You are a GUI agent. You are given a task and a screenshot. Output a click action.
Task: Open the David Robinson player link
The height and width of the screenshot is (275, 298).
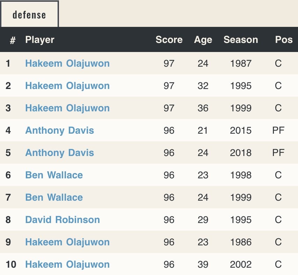coord(62,220)
